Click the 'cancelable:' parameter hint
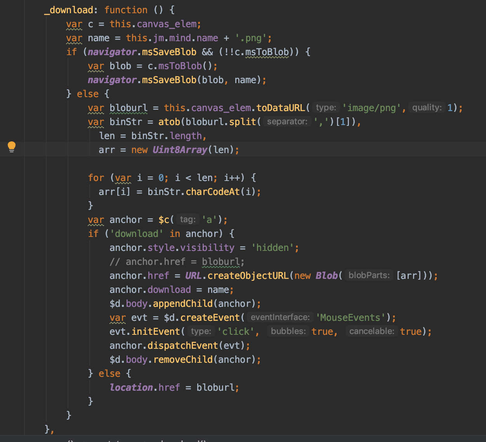 (x=371, y=331)
